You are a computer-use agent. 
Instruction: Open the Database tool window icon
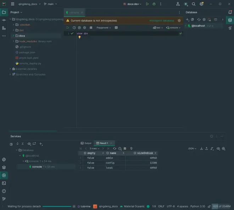click(x=230, y=20)
